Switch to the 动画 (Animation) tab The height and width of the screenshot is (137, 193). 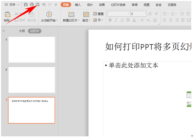(102, 5)
